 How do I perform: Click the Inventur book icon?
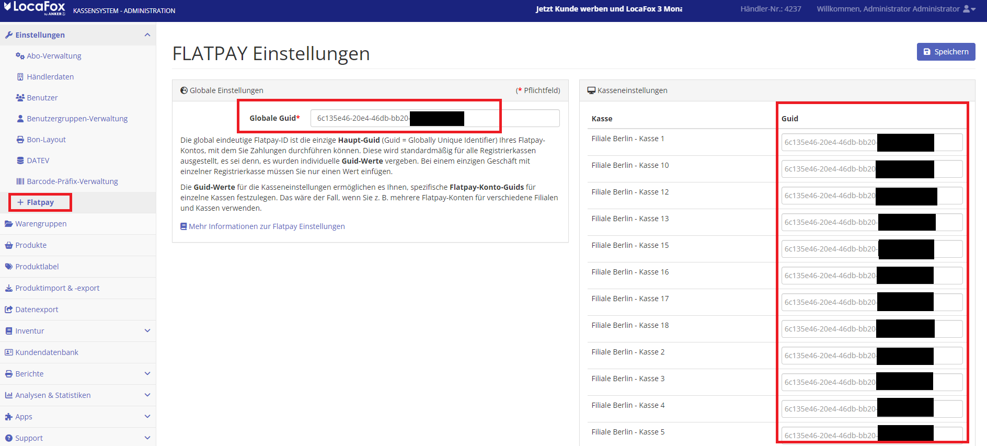point(9,331)
